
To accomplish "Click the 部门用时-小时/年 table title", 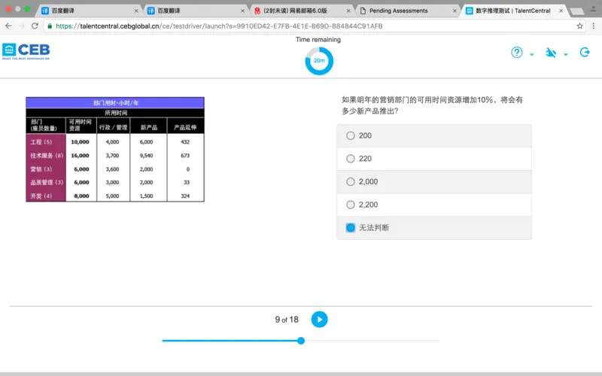I will coord(116,103).
